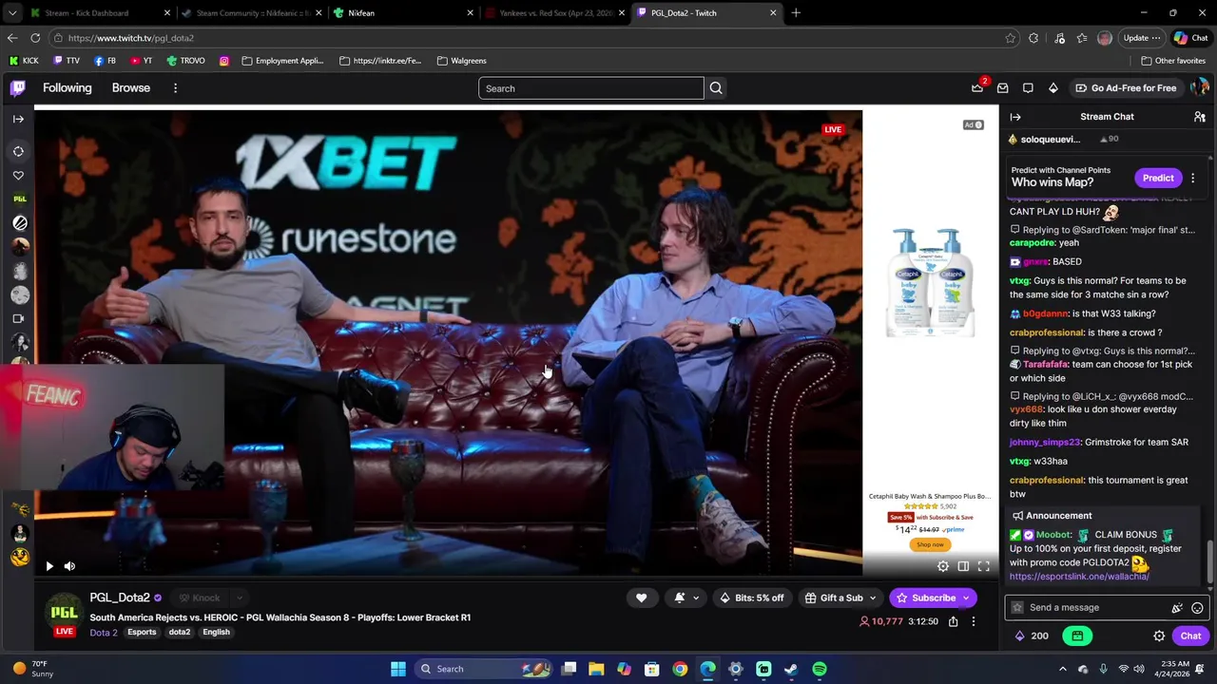Open PGL channel in left sidebar
Viewport: 1217px width, 684px height.
[20, 199]
